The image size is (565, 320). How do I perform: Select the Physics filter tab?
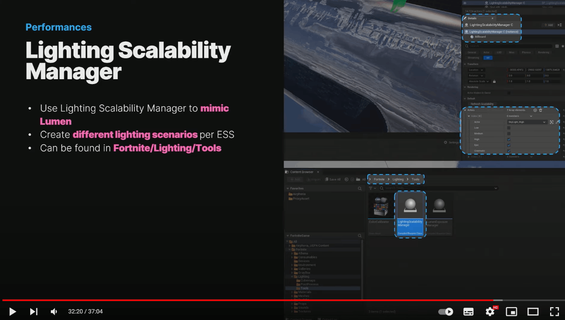[x=526, y=53]
